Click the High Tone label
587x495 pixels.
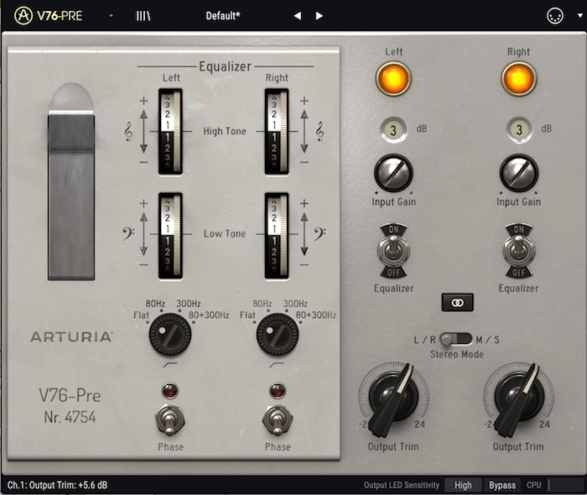[x=225, y=132]
